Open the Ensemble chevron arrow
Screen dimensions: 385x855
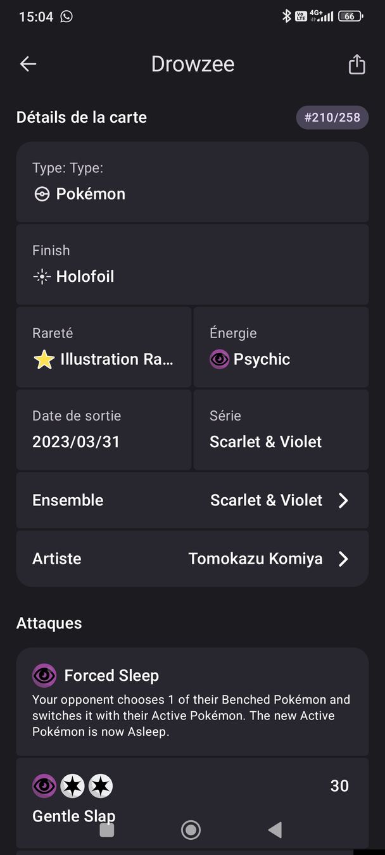(x=343, y=500)
